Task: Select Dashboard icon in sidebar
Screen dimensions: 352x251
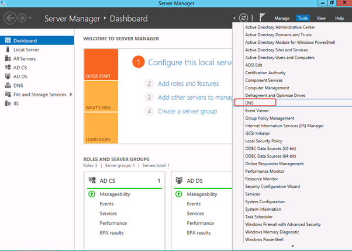Action: [x=8, y=40]
